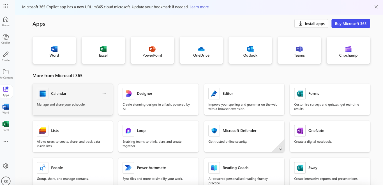383x185 pixels.
Task: Click Buy Microsoft 365
Action: (350, 24)
